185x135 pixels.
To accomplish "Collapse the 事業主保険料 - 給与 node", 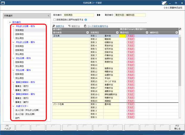I will point(13,82).
